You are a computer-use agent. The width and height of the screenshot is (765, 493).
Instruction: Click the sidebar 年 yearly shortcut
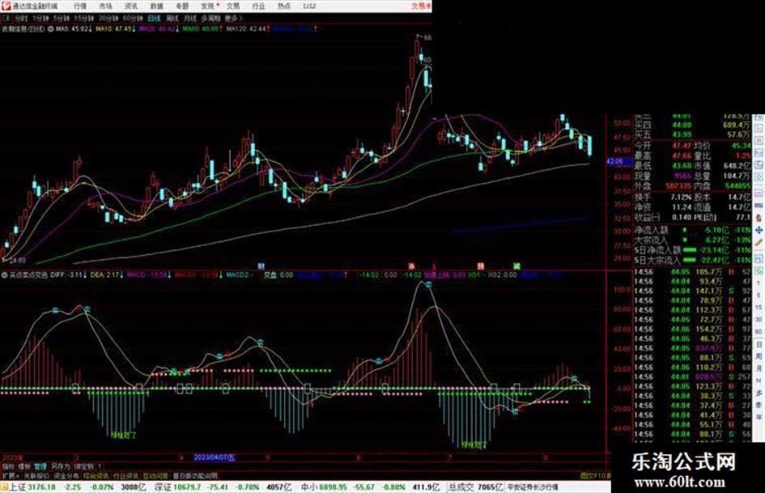[759, 418]
